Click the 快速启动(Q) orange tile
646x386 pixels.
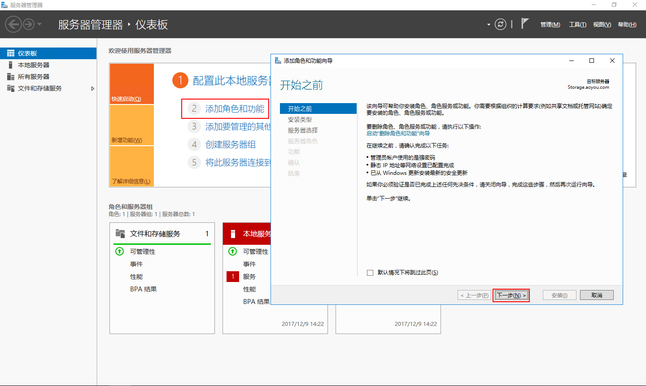tap(132, 84)
